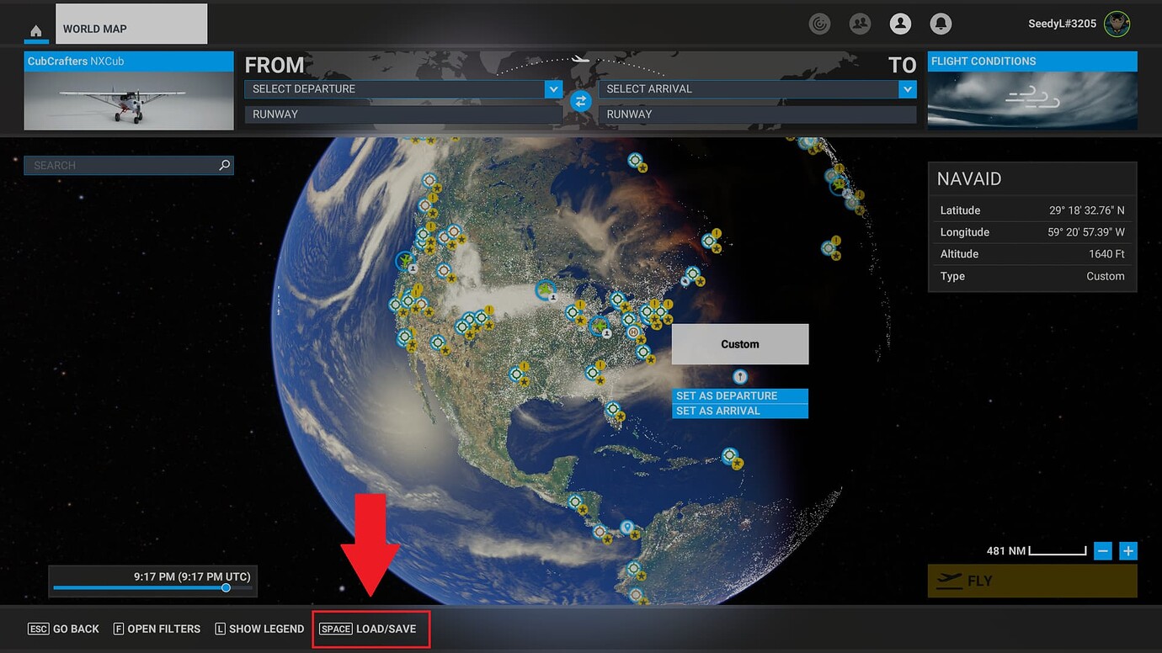Image resolution: width=1162 pixels, height=653 pixels.
Task: Click the magnifier icon in the search box
Action: [x=224, y=165]
